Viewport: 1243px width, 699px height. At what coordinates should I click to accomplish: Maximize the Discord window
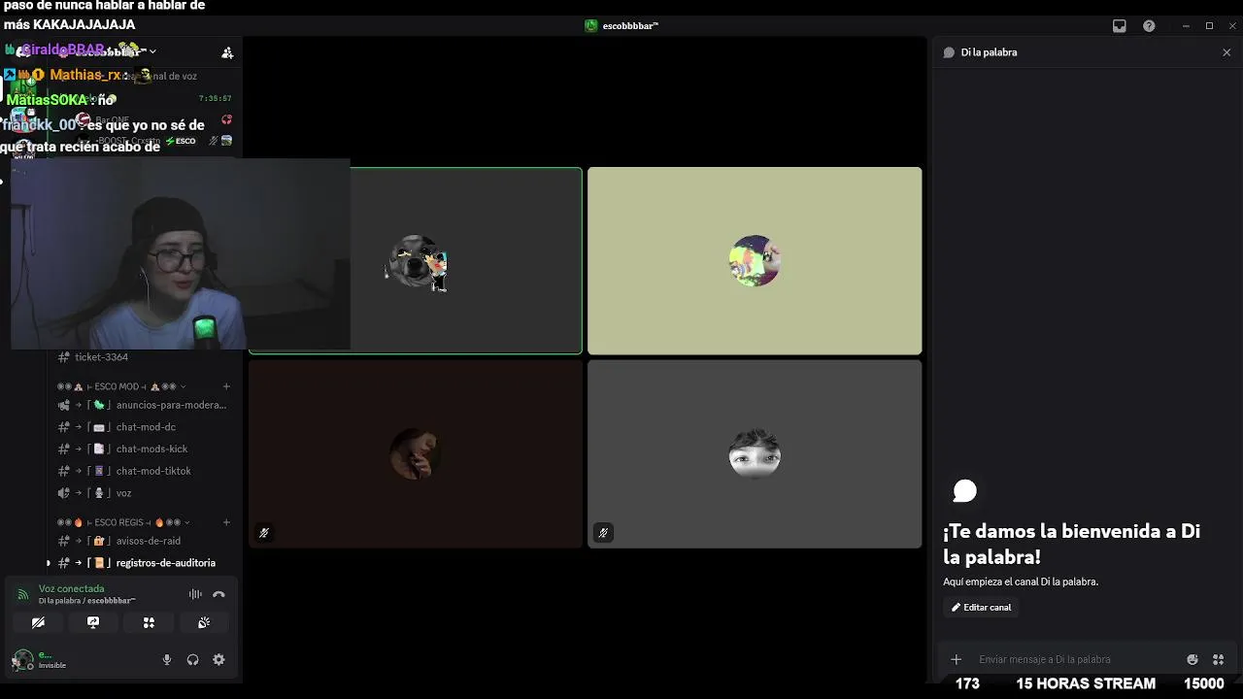[1209, 26]
